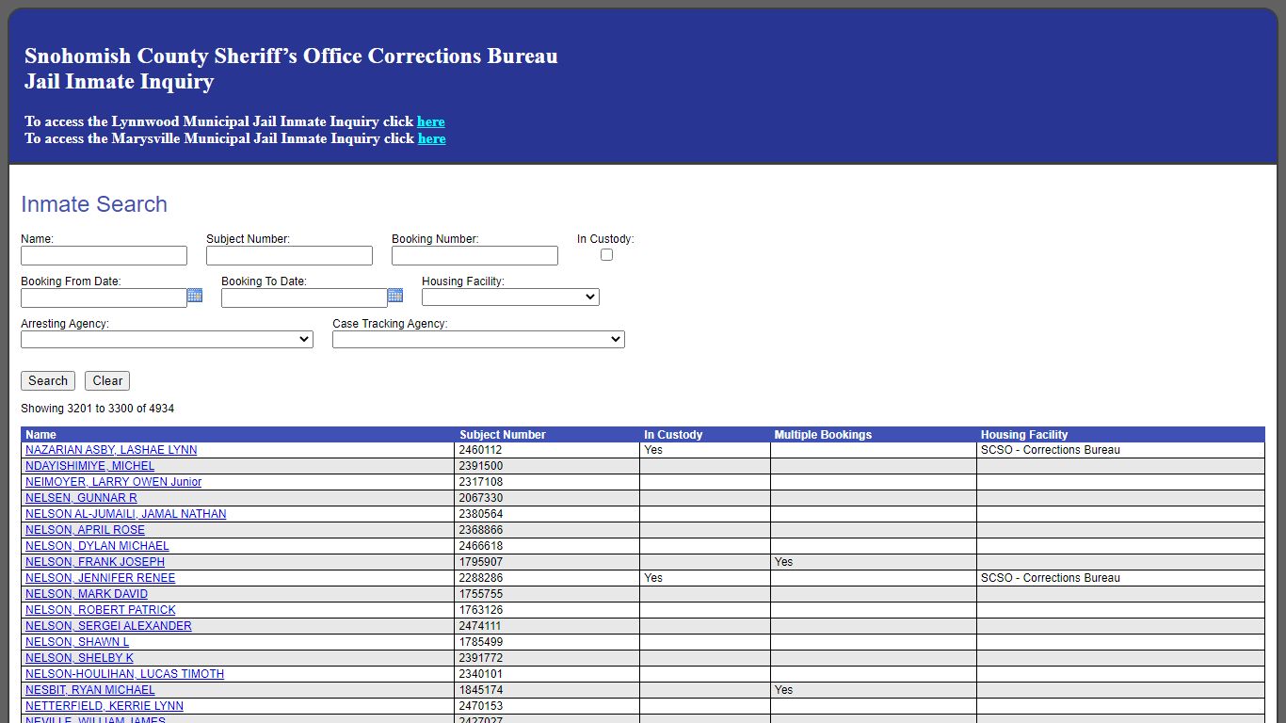1286x723 pixels.
Task: Click the Search button
Action: coord(48,381)
